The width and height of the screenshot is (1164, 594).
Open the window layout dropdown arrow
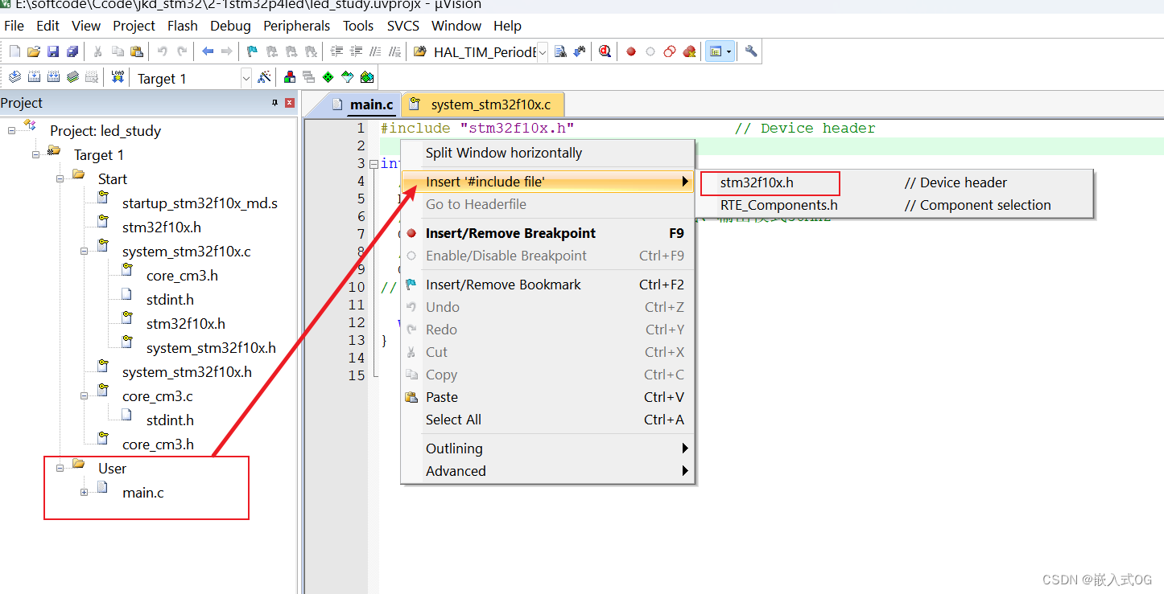(x=729, y=51)
